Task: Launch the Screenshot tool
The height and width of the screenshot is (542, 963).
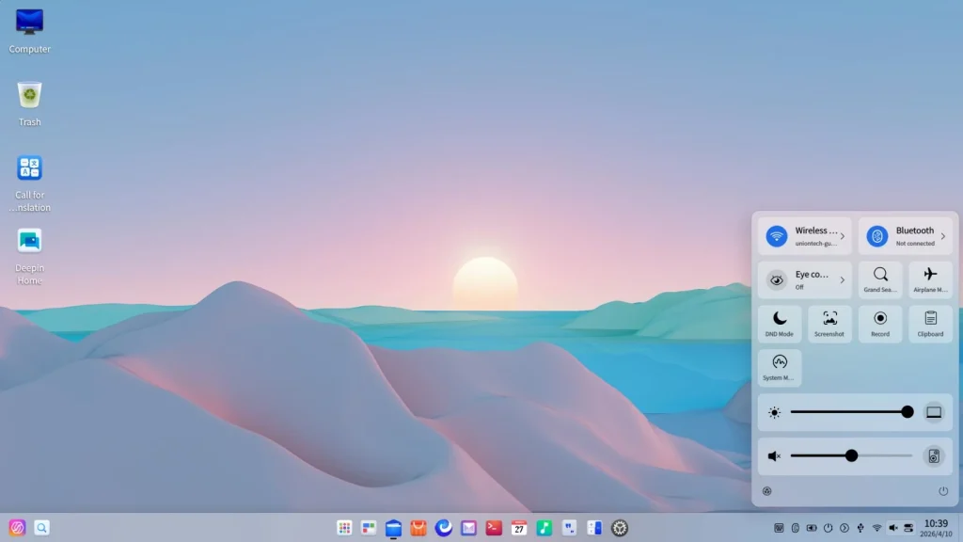Action: [x=829, y=324]
